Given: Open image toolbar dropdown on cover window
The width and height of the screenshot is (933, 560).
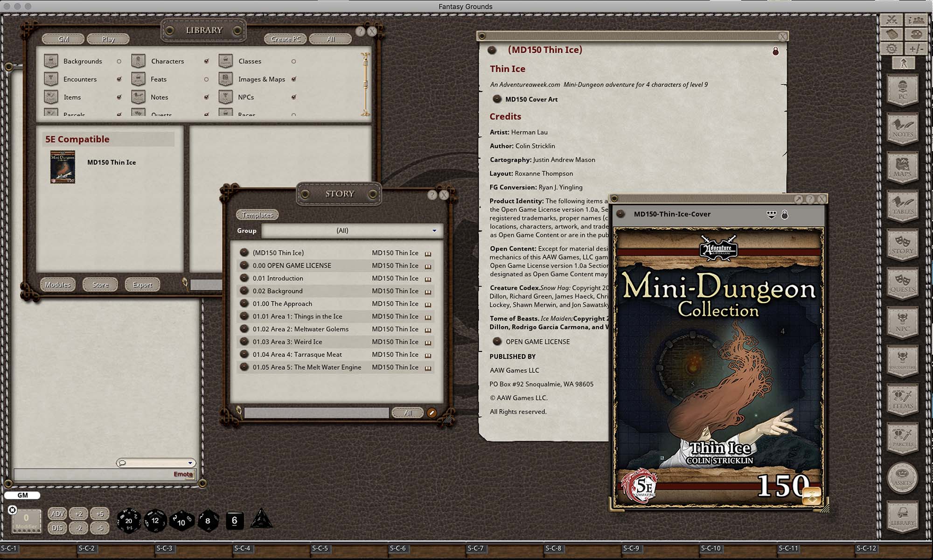Looking at the screenshot, I should [x=771, y=214].
